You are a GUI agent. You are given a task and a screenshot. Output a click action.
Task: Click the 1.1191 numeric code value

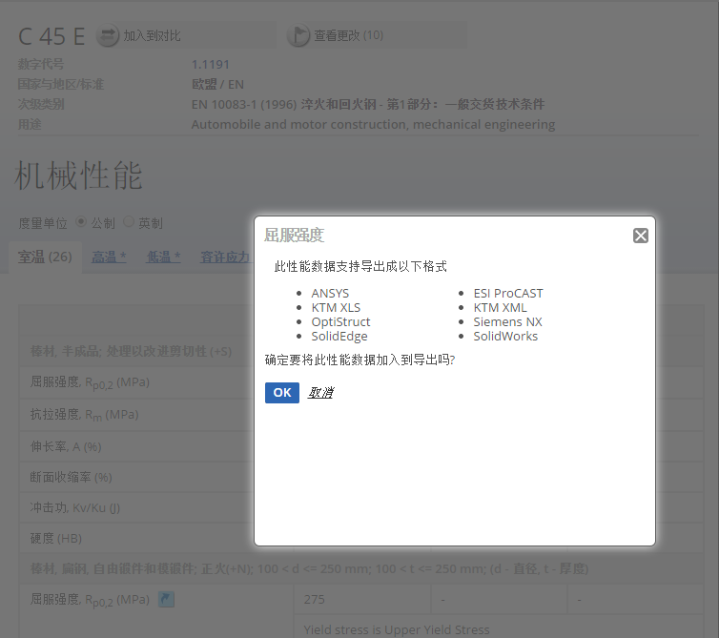pyautogui.click(x=210, y=64)
